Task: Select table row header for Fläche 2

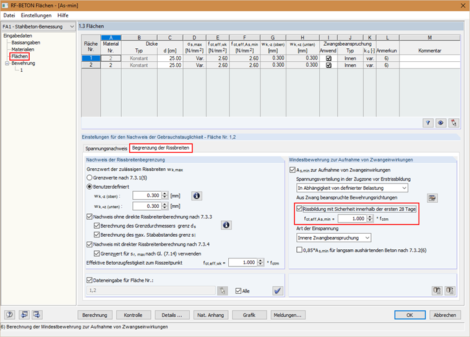Action: pos(91,65)
